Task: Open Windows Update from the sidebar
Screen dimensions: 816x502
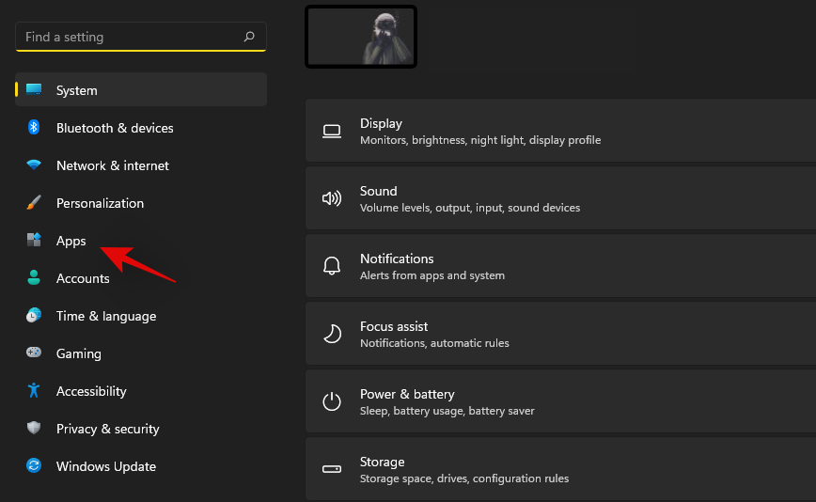Action: click(105, 466)
